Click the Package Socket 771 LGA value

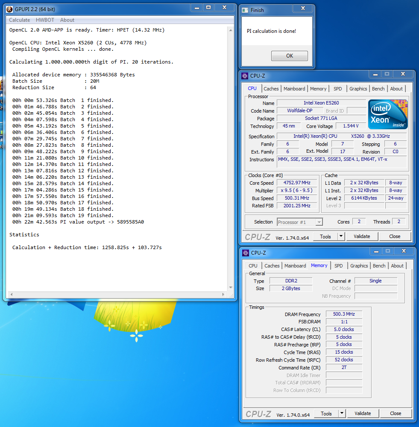(x=321, y=118)
